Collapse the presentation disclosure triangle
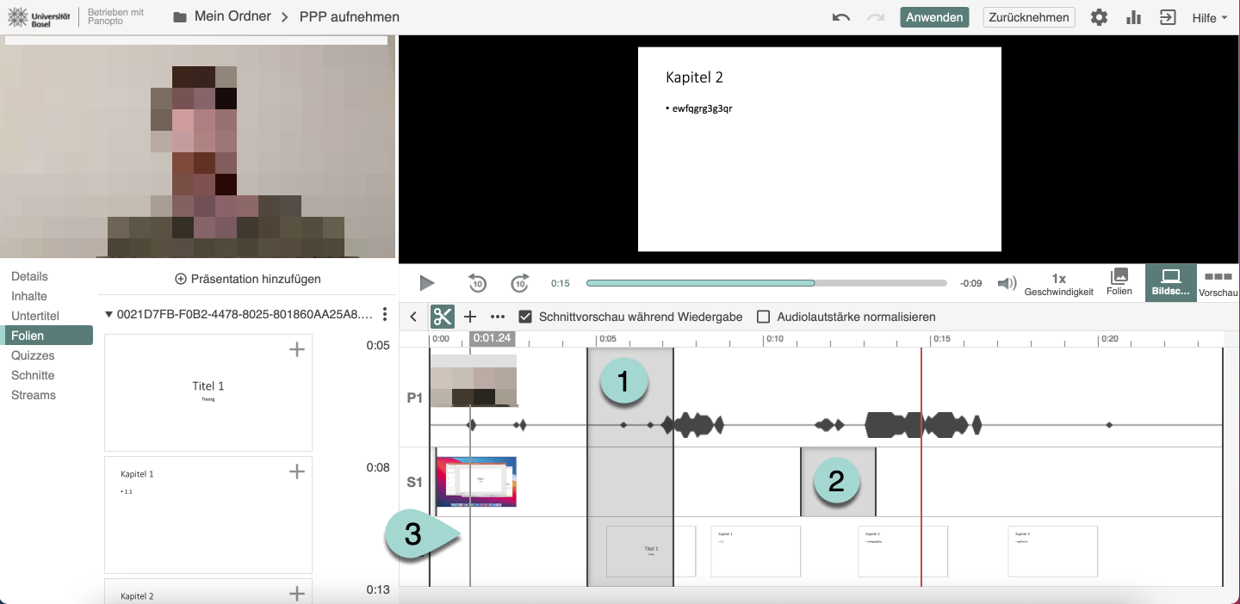 click(x=108, y=314)
